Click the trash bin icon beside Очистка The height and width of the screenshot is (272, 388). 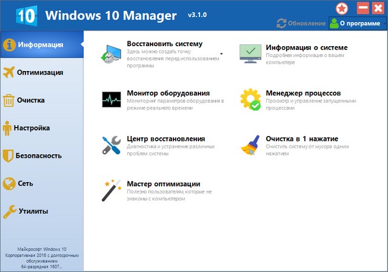[8, 100]
